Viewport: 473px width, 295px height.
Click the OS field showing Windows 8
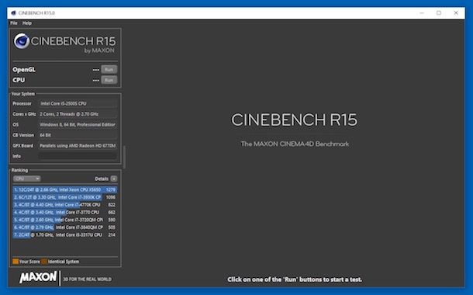point(78,125)
